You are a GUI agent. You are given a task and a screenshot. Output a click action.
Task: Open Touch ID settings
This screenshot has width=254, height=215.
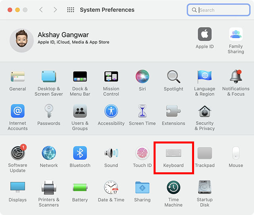click(x=142, y=153)
